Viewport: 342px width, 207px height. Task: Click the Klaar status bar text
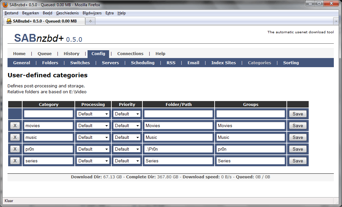point(9,201)
